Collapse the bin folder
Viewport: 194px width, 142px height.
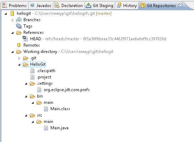pyautogui.click(x=26, y=96)
